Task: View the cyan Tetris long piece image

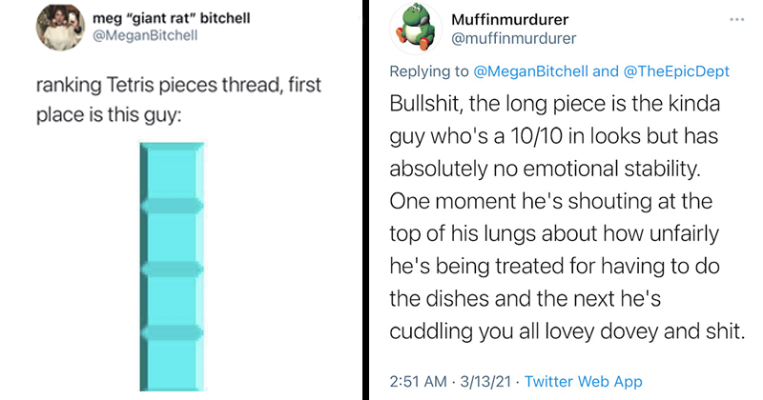Action: pos(173,267)
